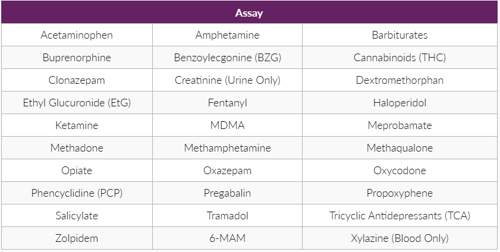Click the Assay table header
This screenshot has height=252, width=500.
click(x=249, y=12)
